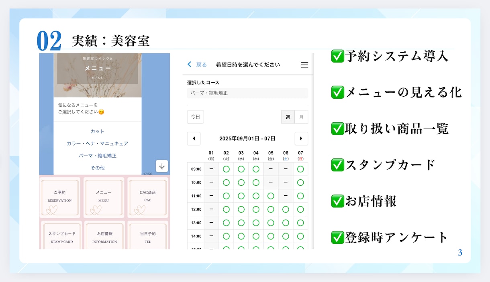Click the 14:00 time row label
Screen dimensions: 490x282
point(196,236)
